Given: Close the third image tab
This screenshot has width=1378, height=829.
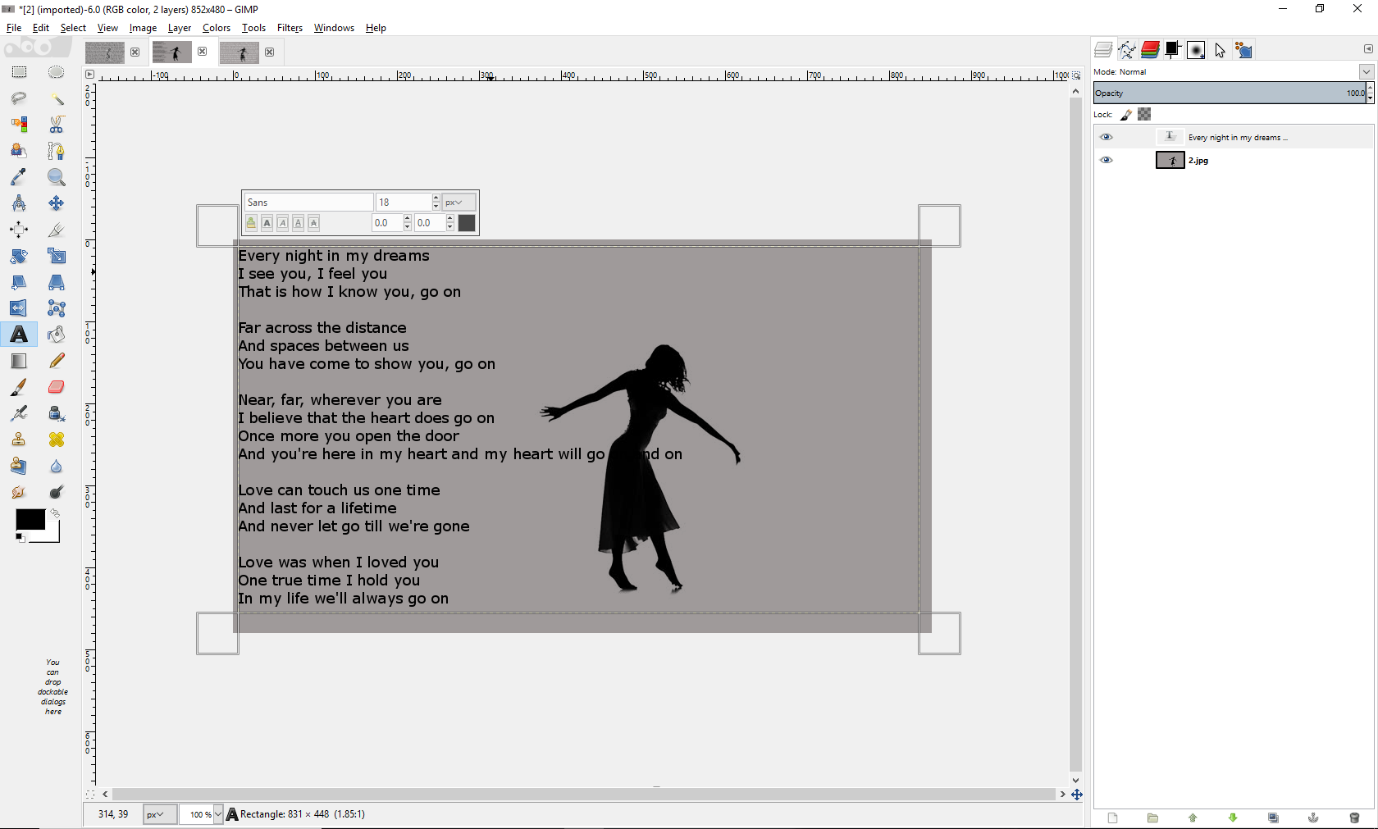Looking at the screenshot, I should [270, 52].
